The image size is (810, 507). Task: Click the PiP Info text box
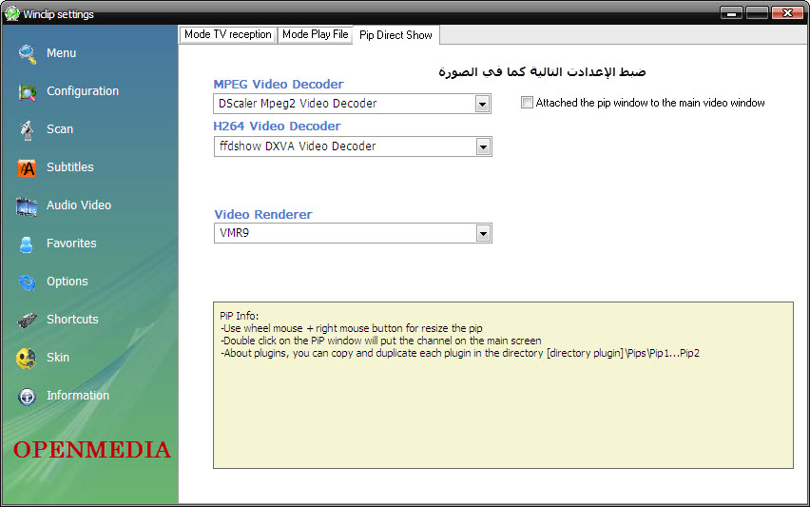click(503, 385)
